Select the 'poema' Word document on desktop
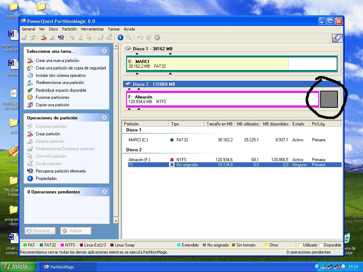The image size is (363, 272). tap(13, 68)
